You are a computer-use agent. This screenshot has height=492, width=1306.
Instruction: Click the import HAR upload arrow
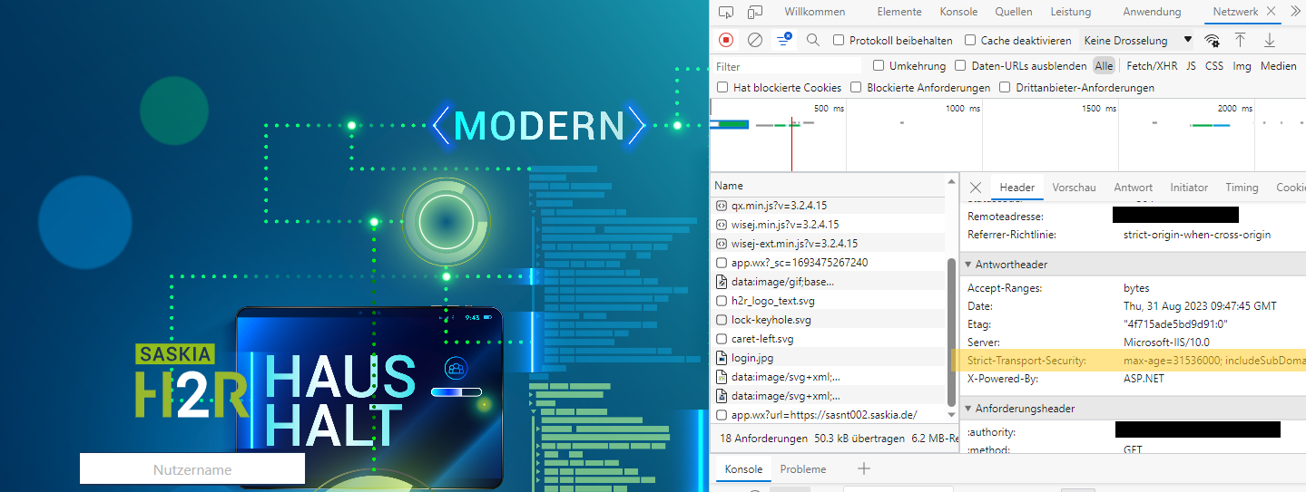click(1240, 40)
